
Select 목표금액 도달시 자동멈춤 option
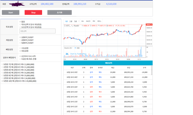[20, 24]
